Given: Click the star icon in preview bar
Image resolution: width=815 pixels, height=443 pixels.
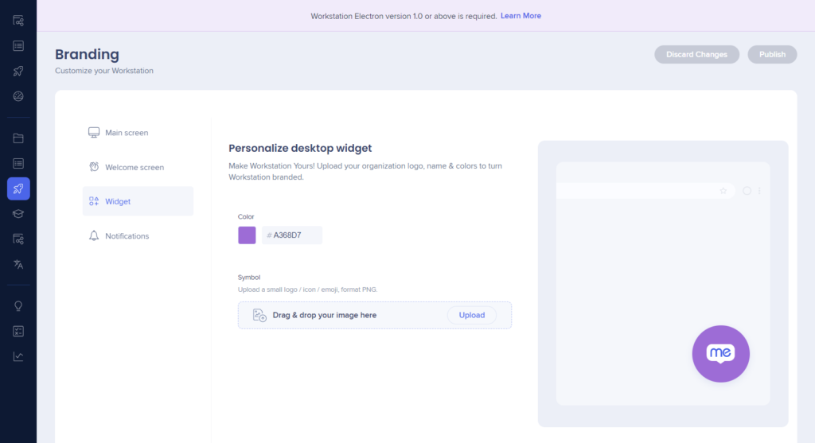Looking at the screenshot, I should pyautogui.click(x=723, y=191).
